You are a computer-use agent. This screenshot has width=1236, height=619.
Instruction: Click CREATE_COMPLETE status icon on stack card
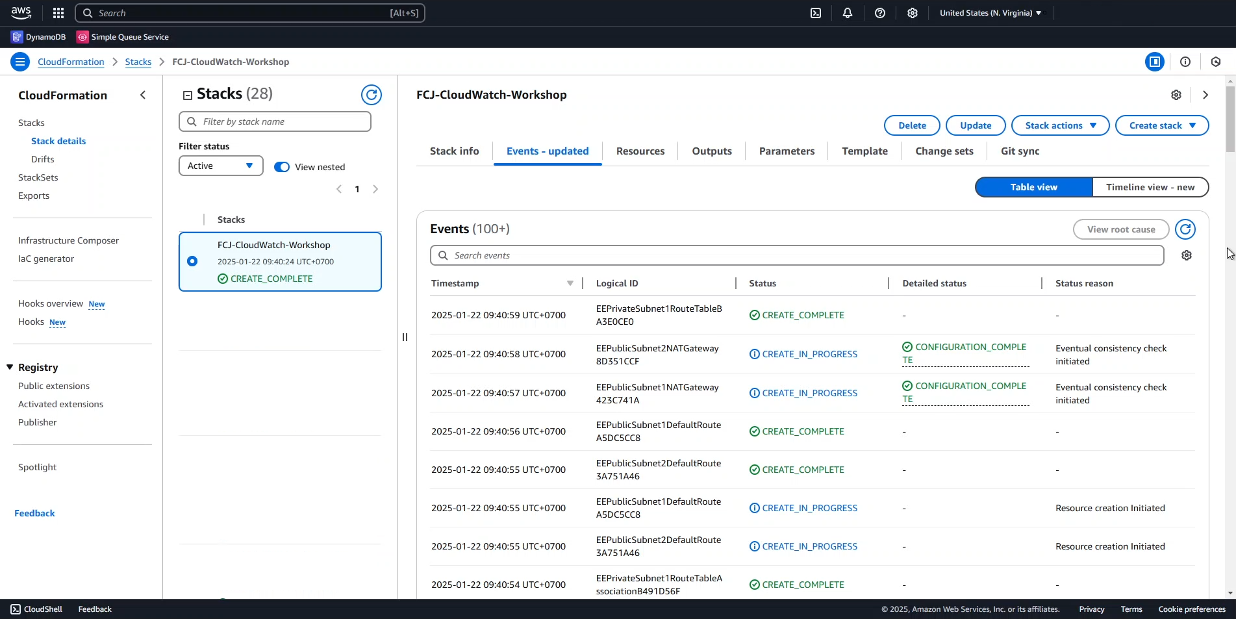click(223, 279)
